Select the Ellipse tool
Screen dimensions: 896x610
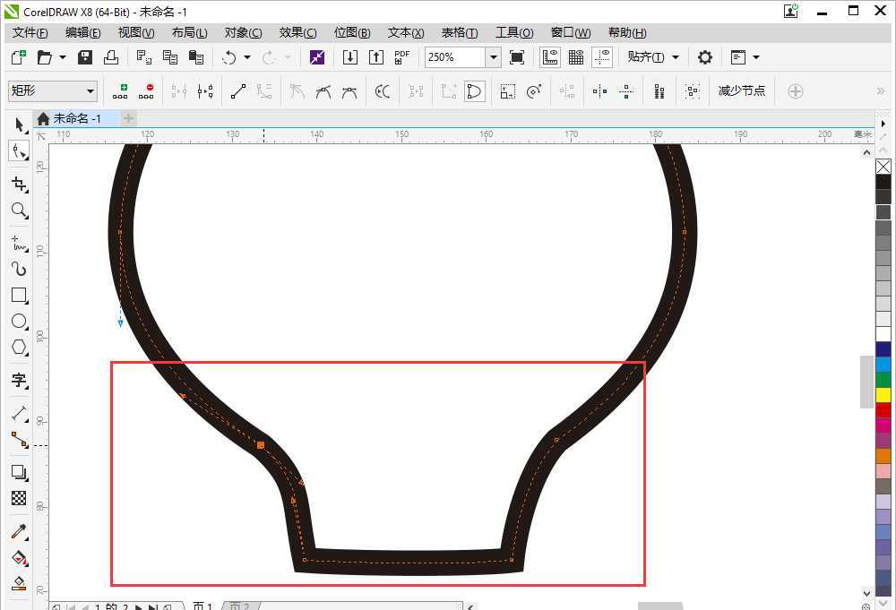(19, 322)
